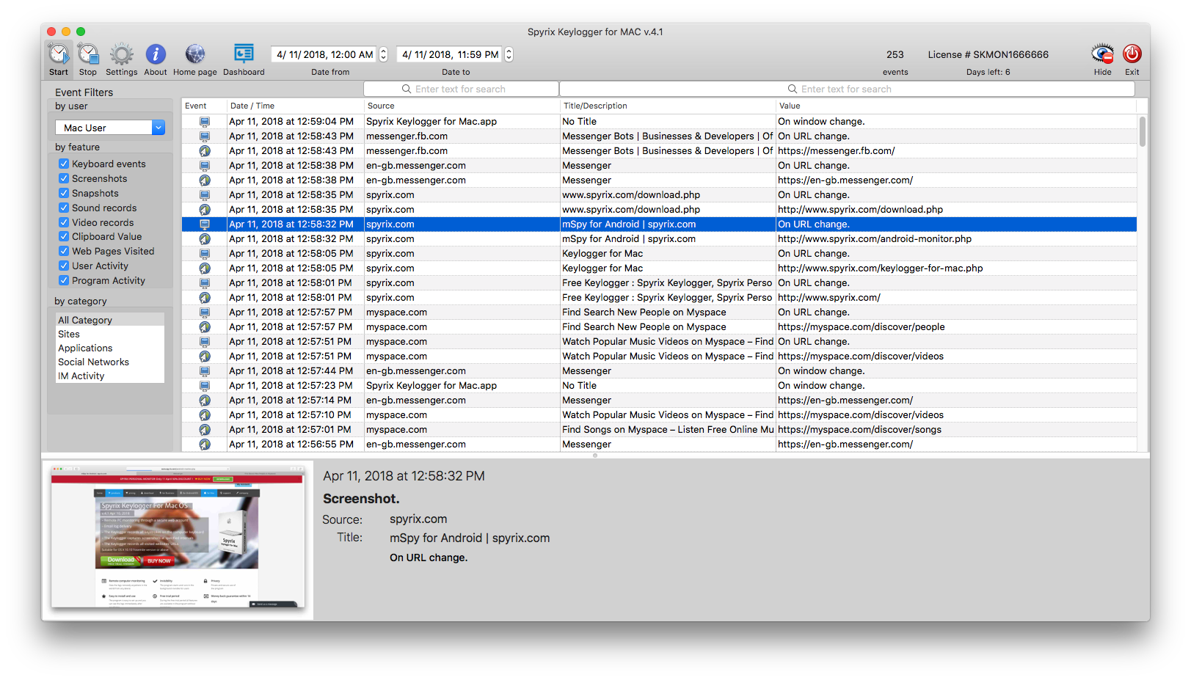Select Social Networks category
Viewport: 1191px width, 680px height.
click(x=110, y=362)
